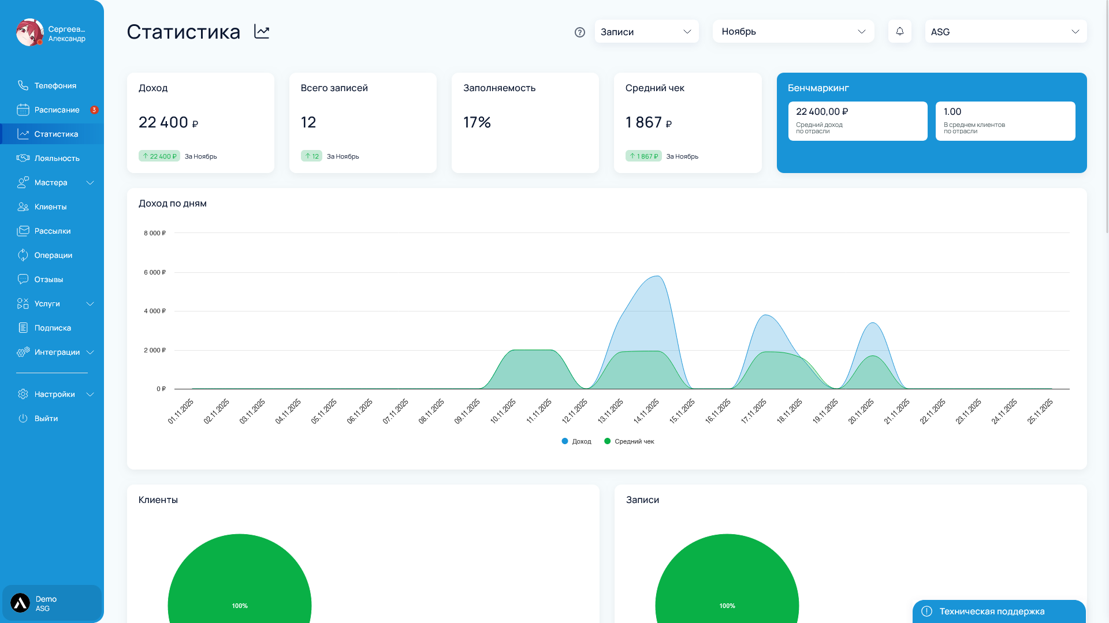Toggle Средний чек series in legend

pyautogui.click(x=629, y=441)
